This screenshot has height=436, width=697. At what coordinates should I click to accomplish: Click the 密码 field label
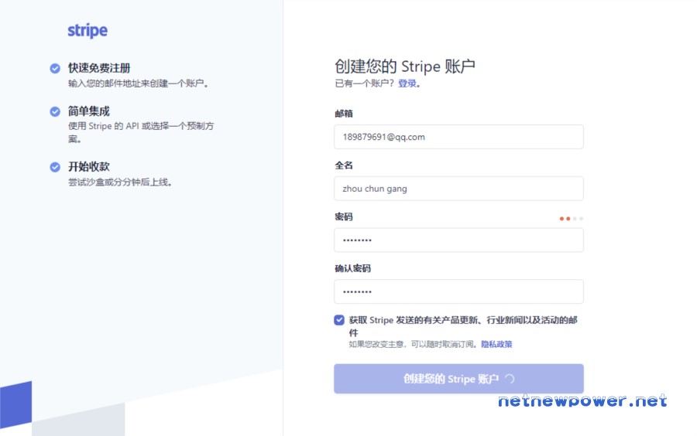pyautogui.click(x=344, y=217)
